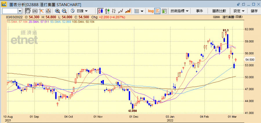Switch to orange area chart style
261x123 pixels.
click(128, 11)
